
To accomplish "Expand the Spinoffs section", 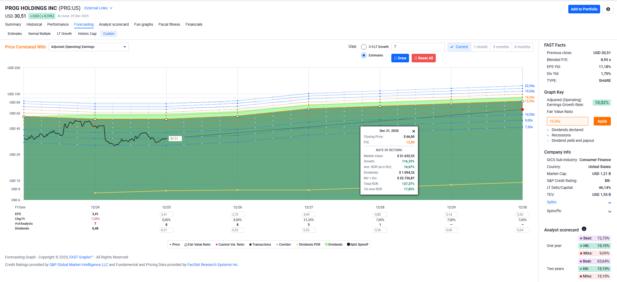I will click(x=610, y=211).
